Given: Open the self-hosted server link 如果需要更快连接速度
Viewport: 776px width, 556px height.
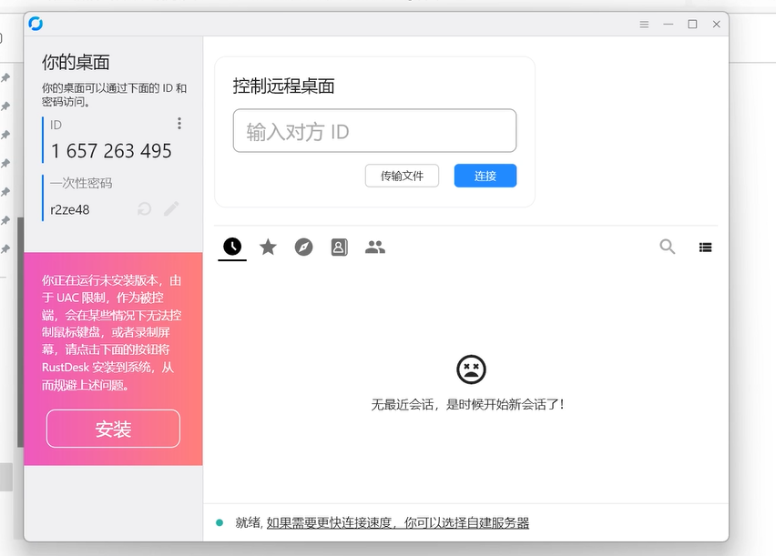Looking at the screenshot, I should [x=397, y=522].
